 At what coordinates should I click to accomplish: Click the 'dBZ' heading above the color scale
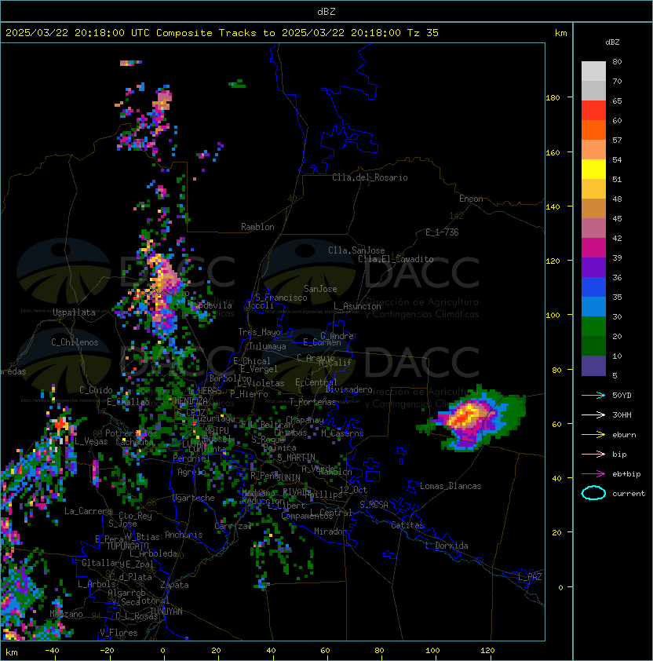tap(612, 42)
